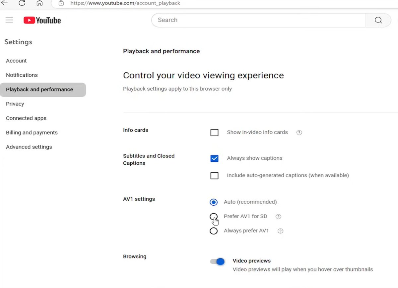Screen dimensions: 398x288
Task: Click Playback settings apply to this browser text
Action: pyautogui.click(x=177, y=89)
